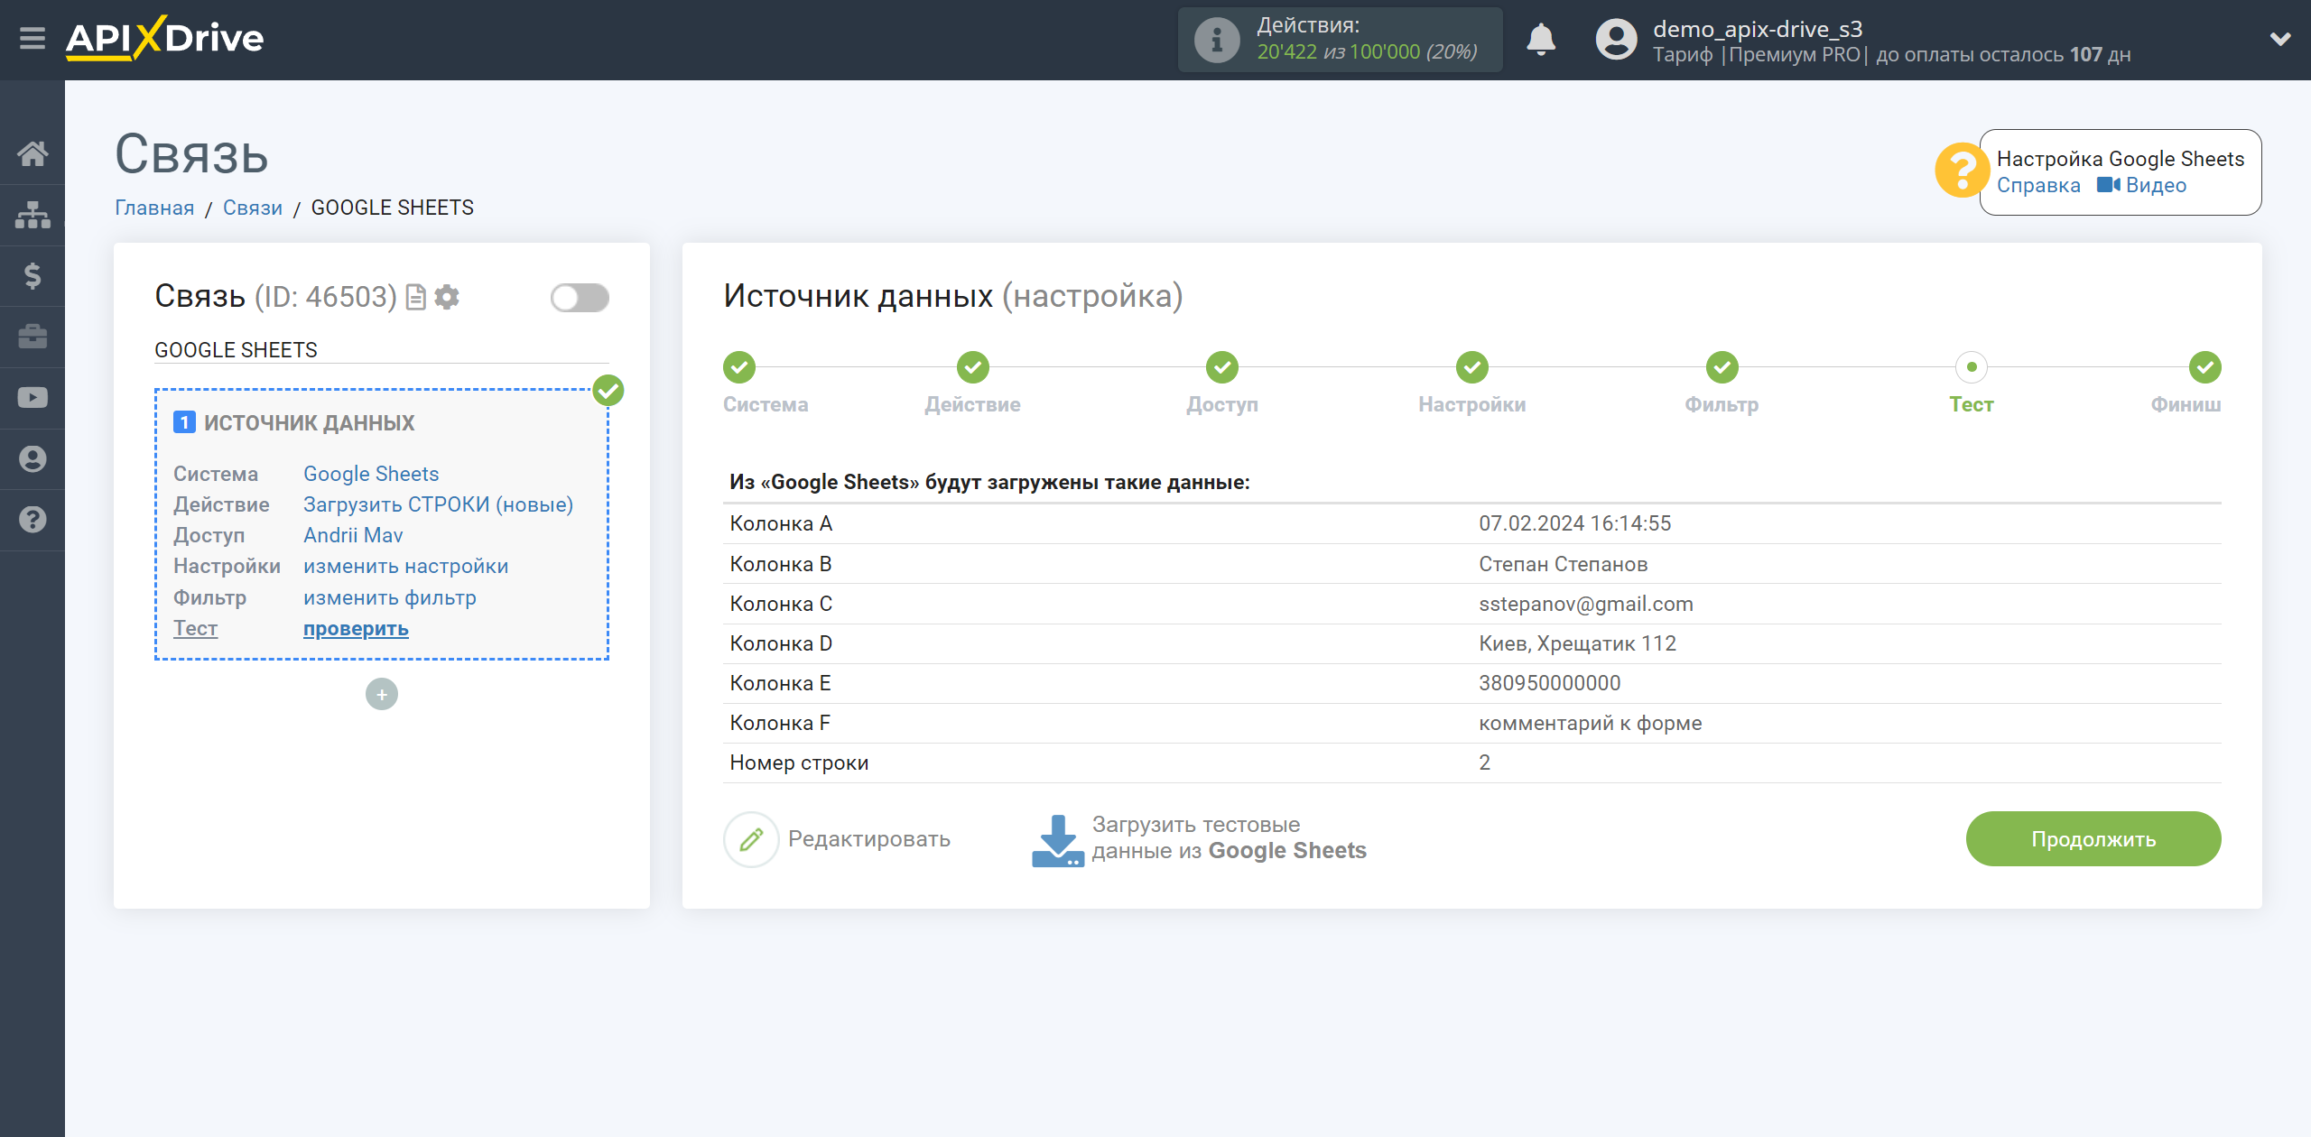Image resolution: width=2311 pixels, height=1137 pixels.
Task: Open billing dollar icon in sidebar
Action: click(32, 275)
